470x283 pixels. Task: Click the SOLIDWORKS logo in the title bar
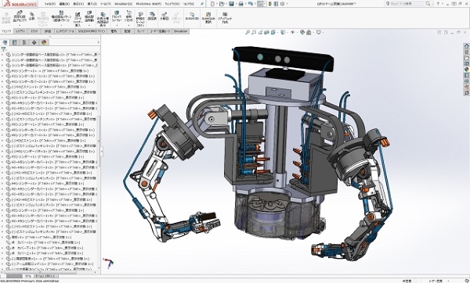click(x=20, y=4)
